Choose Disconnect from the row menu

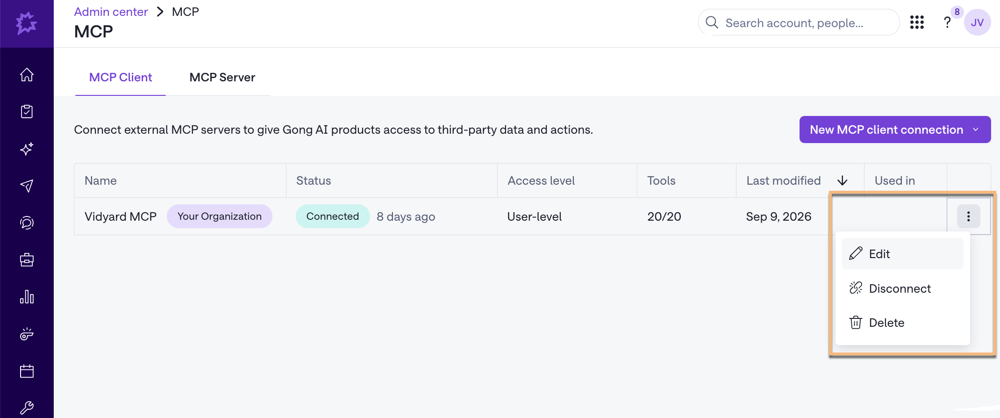tap(902, 288)
